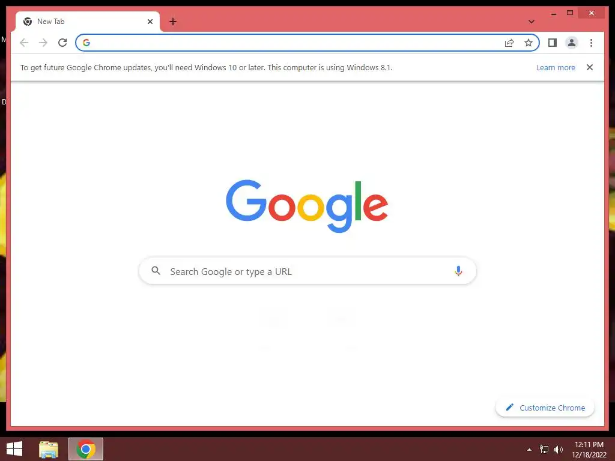
Task: Close the New Tab tab
Action: coord(150,22)
